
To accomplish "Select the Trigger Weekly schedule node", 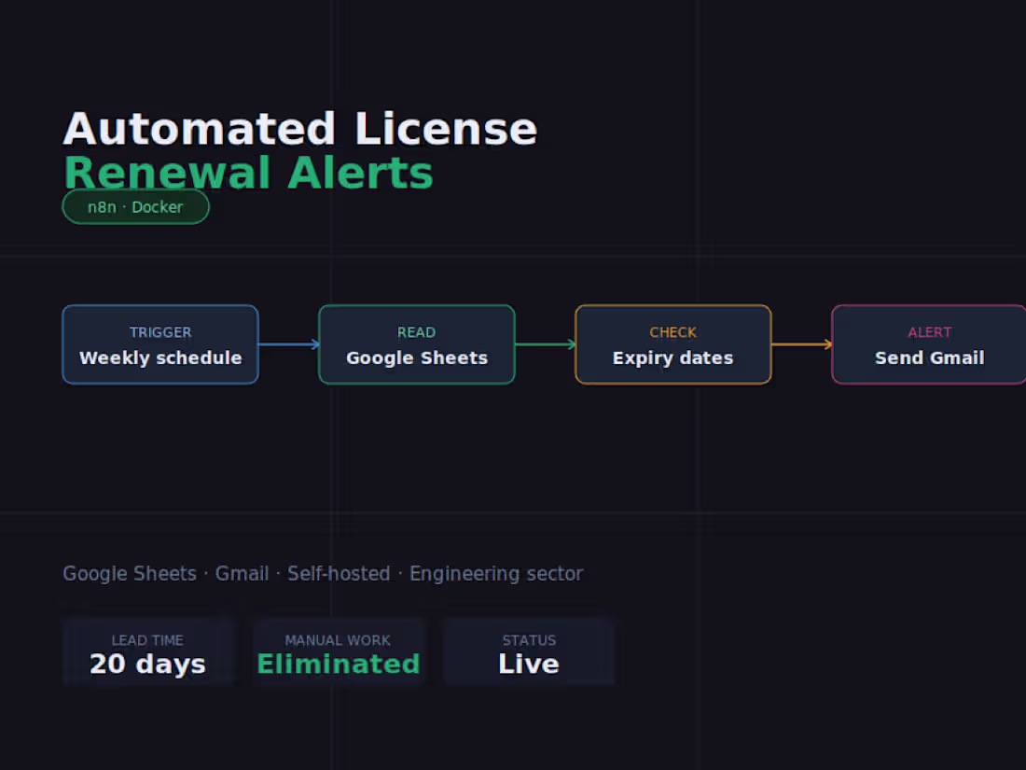I will click(160, 344).
